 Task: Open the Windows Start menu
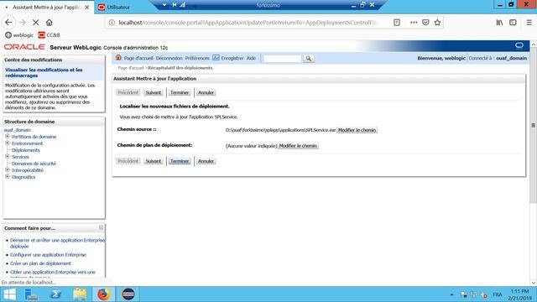click(9, 294)
